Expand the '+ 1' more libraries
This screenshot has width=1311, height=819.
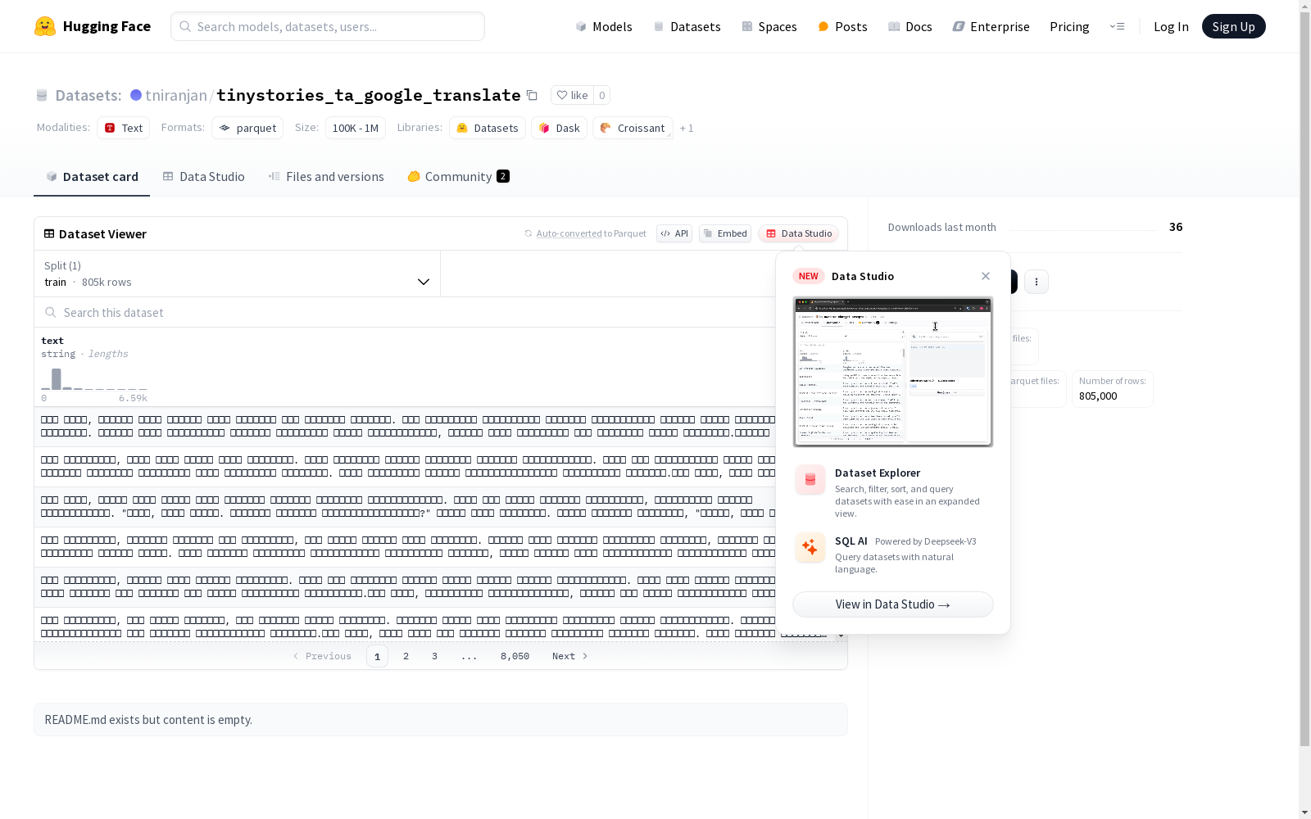pos(687,129)
